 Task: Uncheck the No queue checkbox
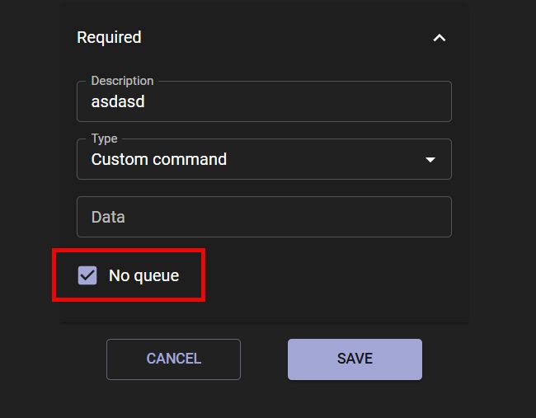point(87,275)
